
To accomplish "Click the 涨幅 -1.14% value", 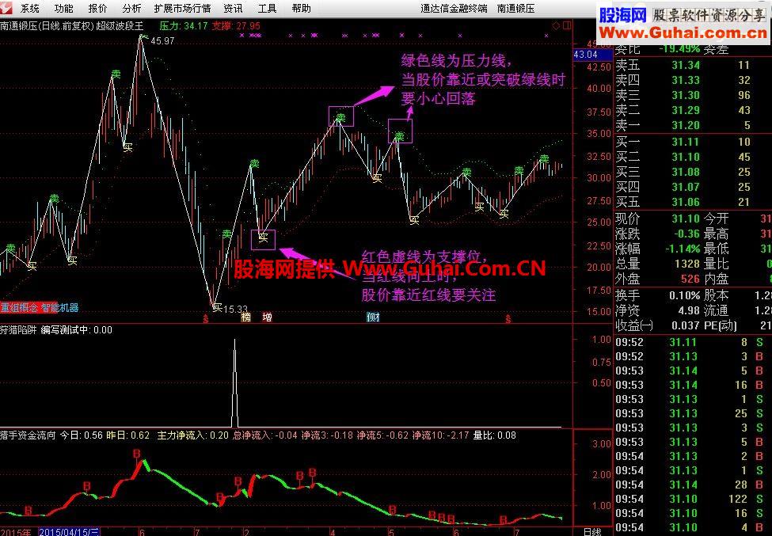I will click(x=683, y=249).
